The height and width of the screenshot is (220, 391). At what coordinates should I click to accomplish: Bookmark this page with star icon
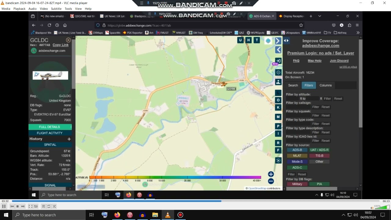pos(301,25)
